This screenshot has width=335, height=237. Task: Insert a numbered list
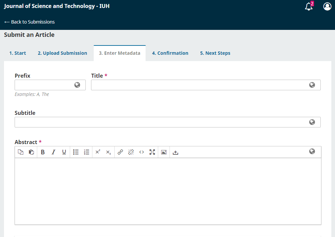(86, 152)
